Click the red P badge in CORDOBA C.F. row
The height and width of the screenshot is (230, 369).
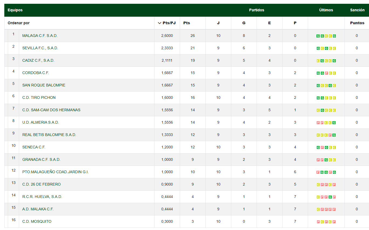pos(326,73)
